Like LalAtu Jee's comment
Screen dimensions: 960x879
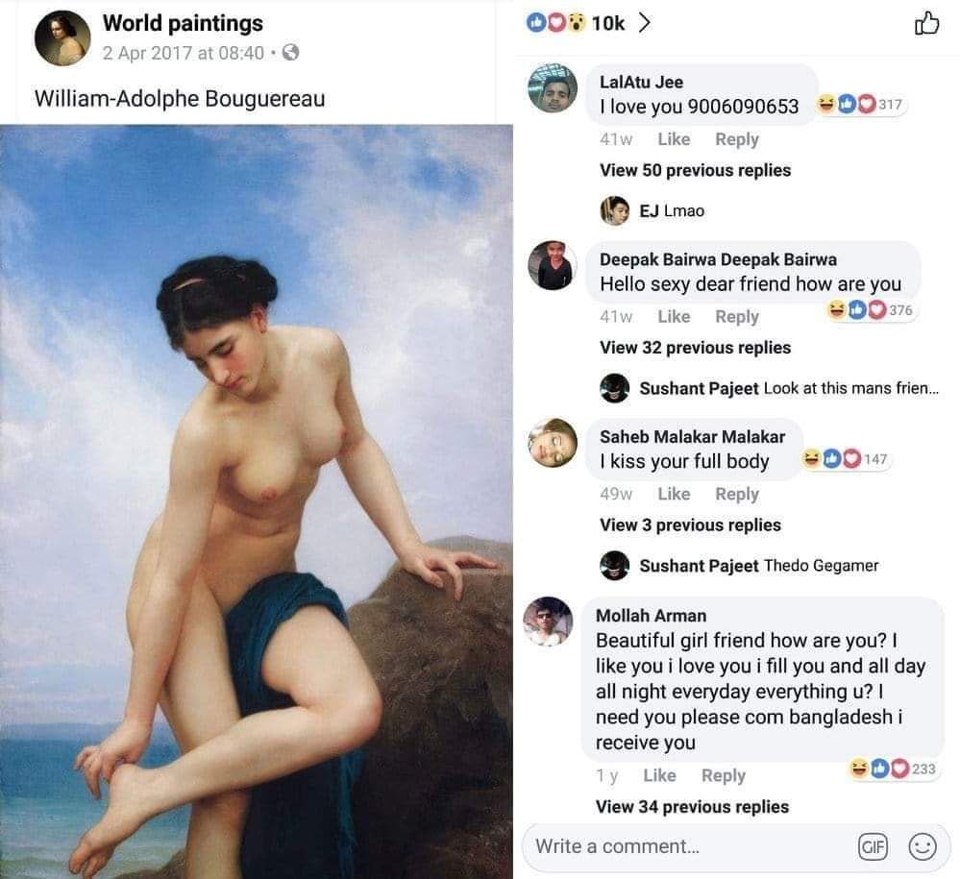(x=674, y=139)
